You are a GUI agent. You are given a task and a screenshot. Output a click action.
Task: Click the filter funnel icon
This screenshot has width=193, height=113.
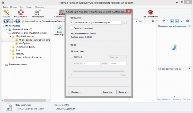coord(164,21)
